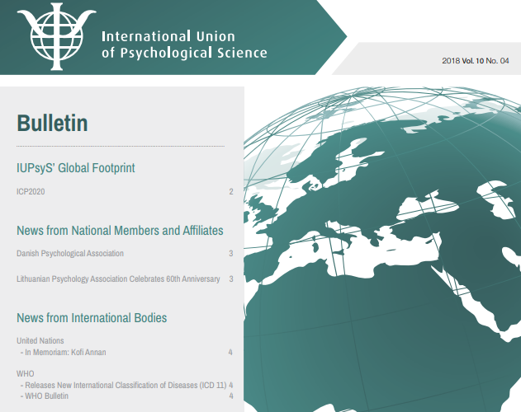This screenshot has width=521, height=412.
Task: Click the International Union of Psychological Science title
Action: pos(184,44)
